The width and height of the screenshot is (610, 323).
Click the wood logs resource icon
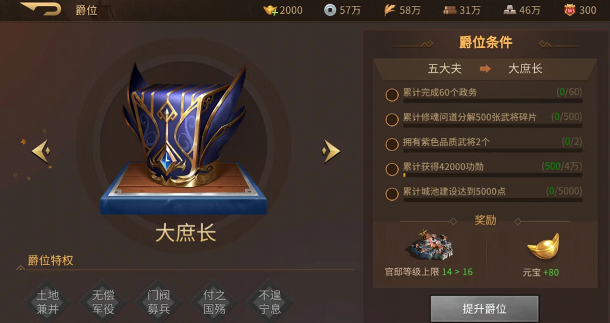point(450,10)
